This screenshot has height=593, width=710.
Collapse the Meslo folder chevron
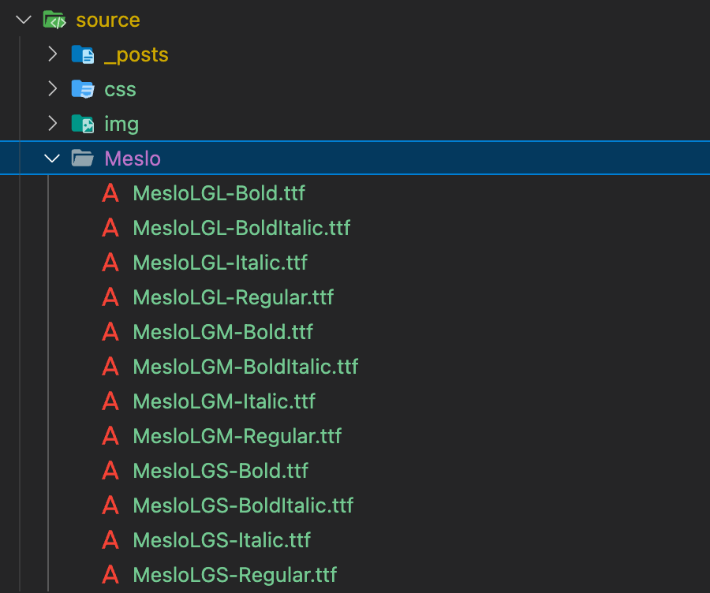click(x=50, y=158)
